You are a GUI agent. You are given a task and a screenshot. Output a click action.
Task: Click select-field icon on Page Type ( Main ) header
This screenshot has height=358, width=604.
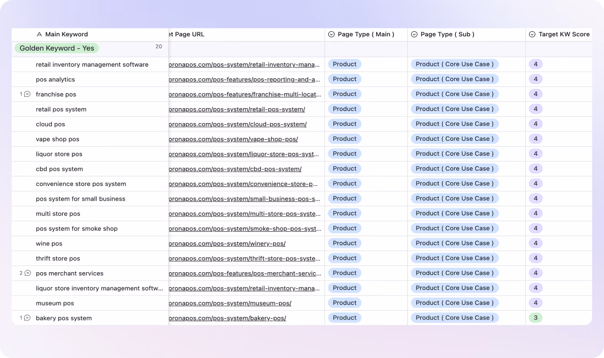click(x=332, y=34)
